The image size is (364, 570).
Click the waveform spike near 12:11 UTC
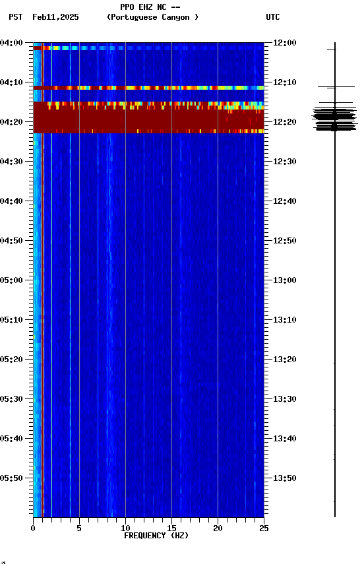coord(336,87)
